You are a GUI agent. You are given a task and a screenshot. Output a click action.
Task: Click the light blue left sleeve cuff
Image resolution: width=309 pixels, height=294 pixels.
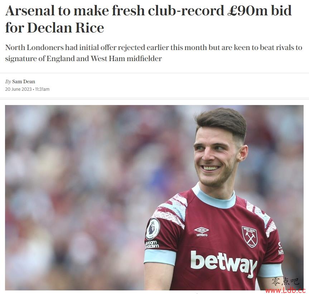pos(160,256)
